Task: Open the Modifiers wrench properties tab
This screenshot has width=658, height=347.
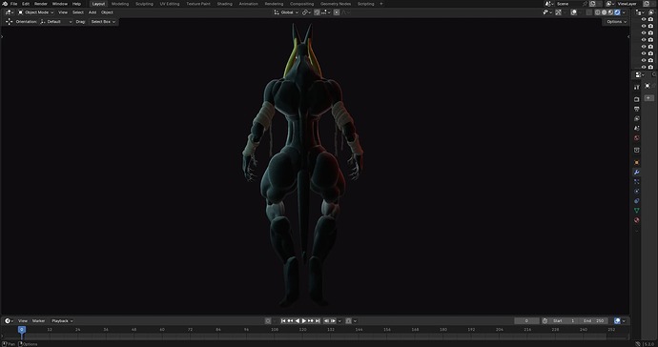Action: [637, 172]
